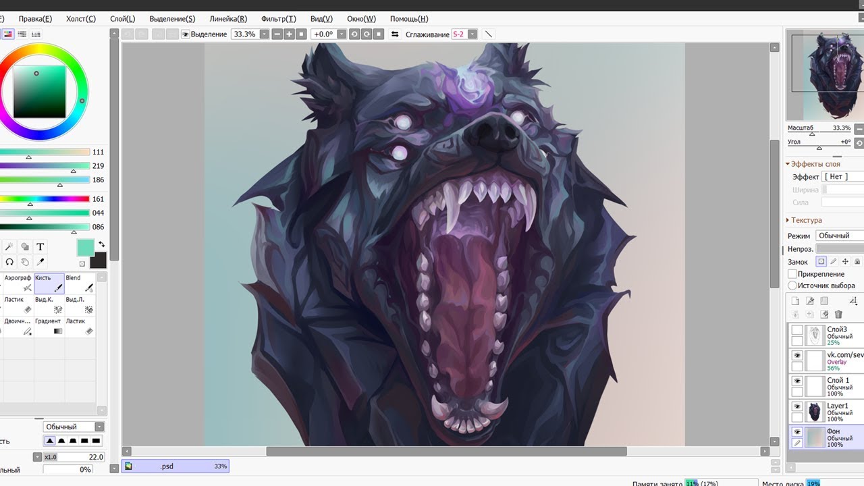This screenshot has height=486, width=864.
Task: Open zoom percentage 33.3% dropdown
Action: pyautogui.click(x=264, y=34)
